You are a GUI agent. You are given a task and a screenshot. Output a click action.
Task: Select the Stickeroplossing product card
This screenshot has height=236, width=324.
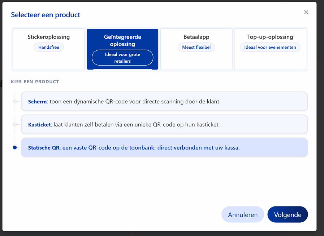[49, 49]
